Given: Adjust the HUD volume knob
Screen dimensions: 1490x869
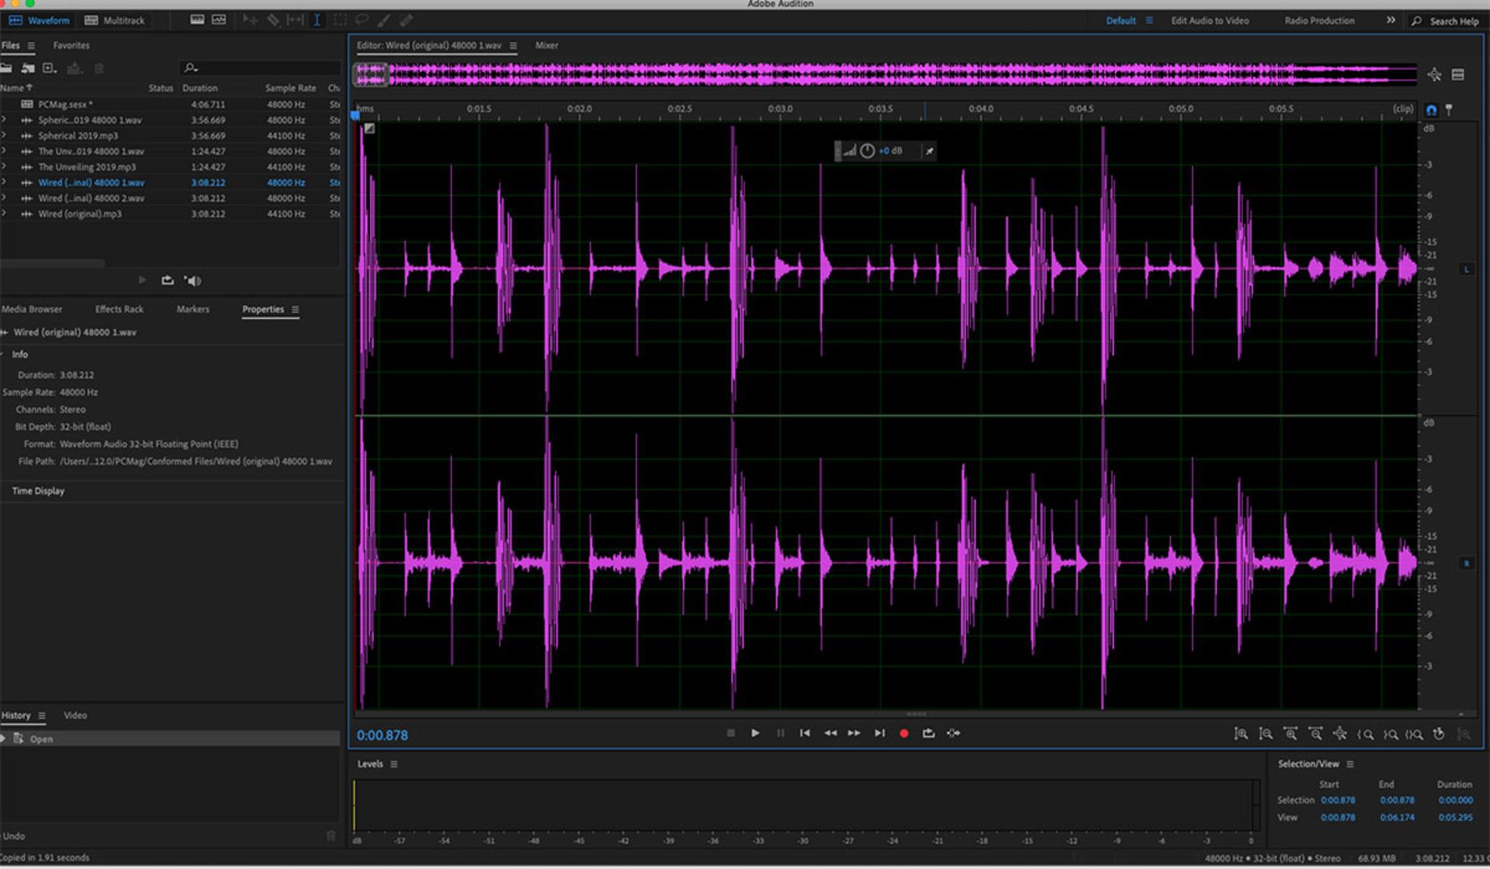Looking at the screenshot, I should point(867,151).
